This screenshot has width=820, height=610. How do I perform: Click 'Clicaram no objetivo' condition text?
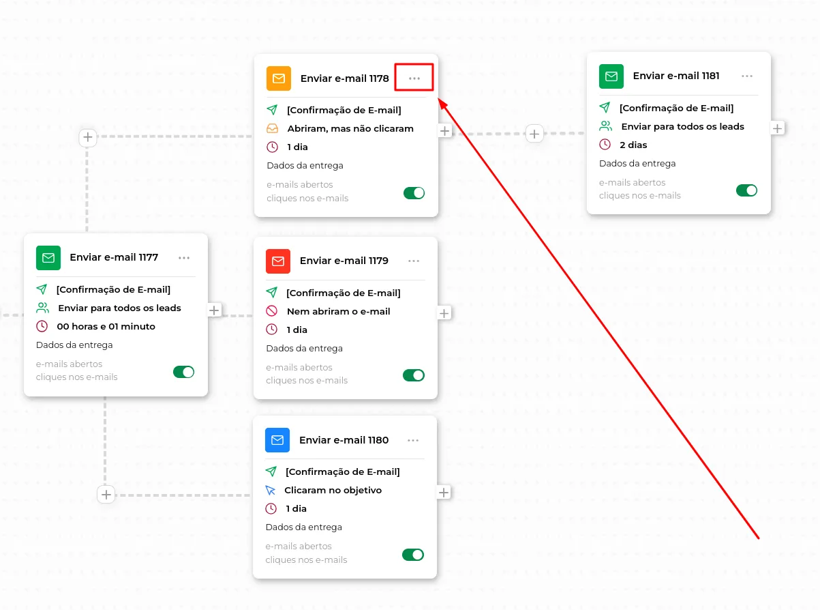pyautogui.click(x=333, y=490)
